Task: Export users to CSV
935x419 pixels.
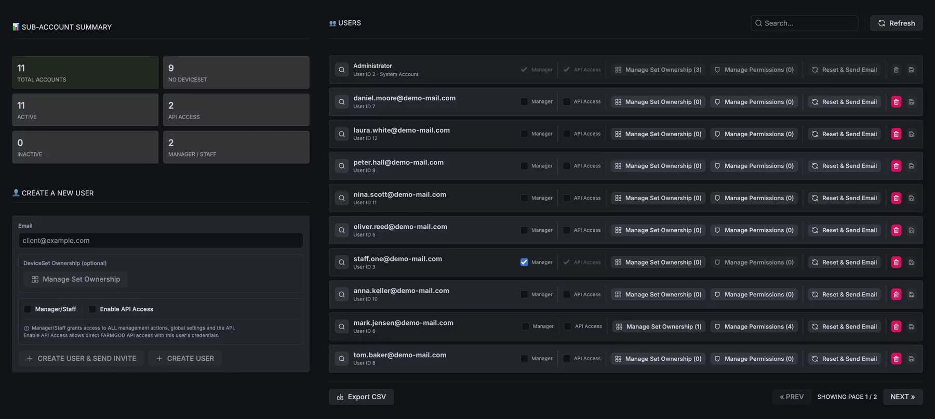Action: 361,397
